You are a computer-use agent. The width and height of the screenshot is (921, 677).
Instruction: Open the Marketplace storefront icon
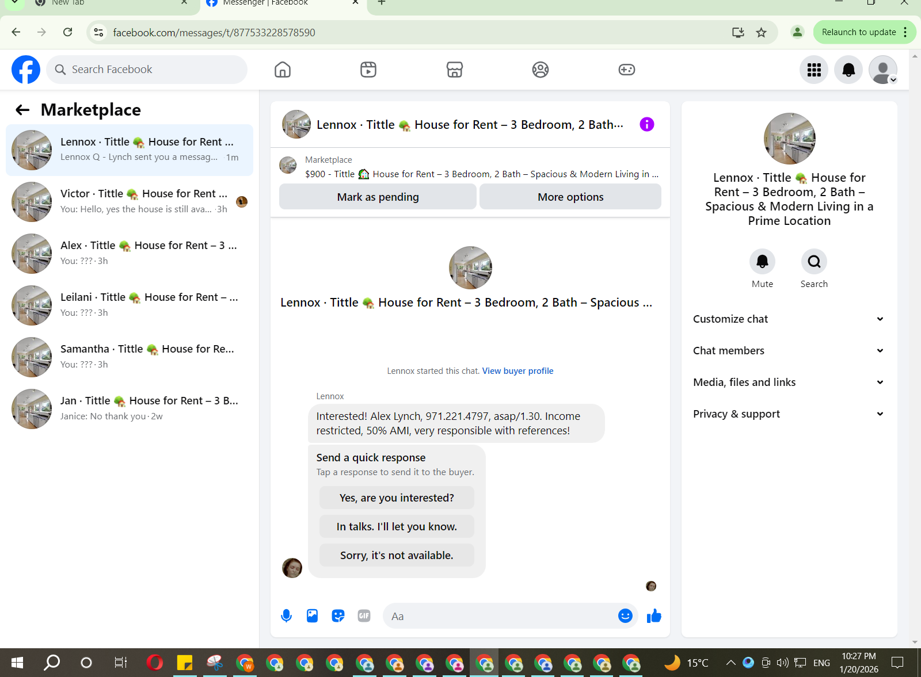tap(455, 70)
